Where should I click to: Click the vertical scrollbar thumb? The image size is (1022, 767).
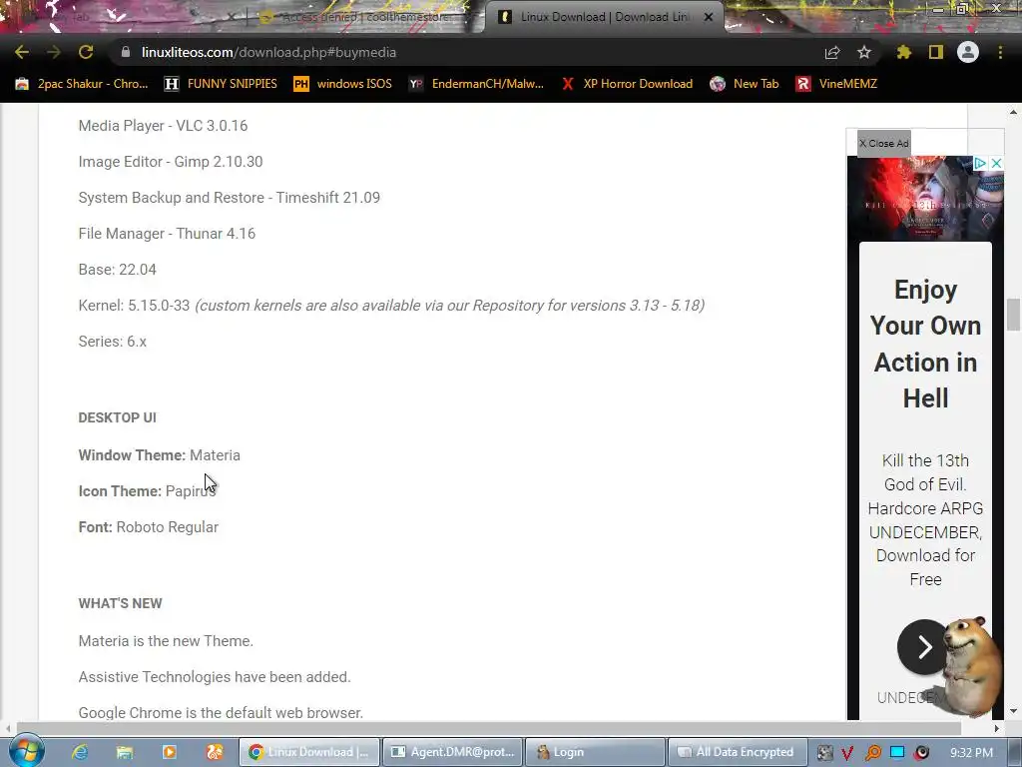click(x=1013, y=315)
